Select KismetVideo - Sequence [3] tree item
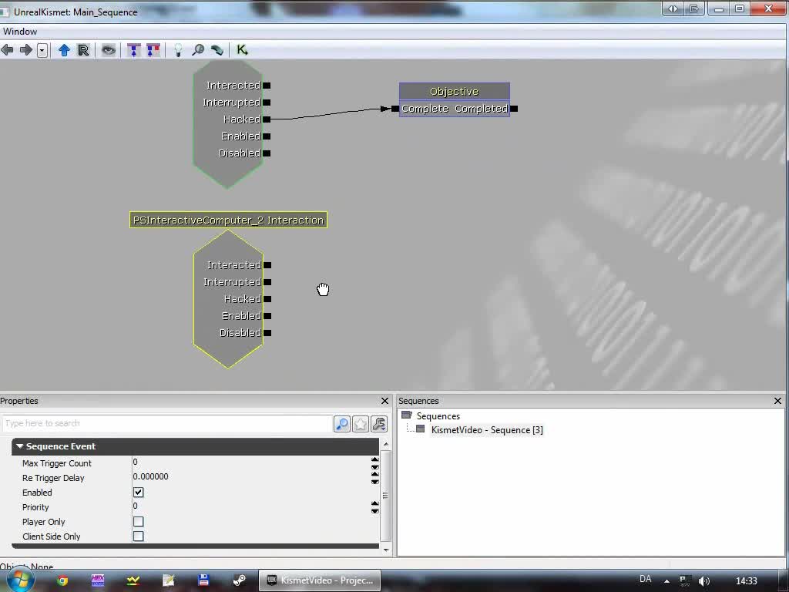789x592 pixels. (x=487, y=429)
